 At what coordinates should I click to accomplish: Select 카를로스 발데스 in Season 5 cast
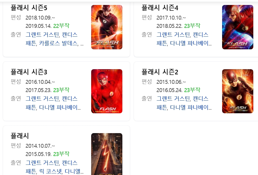(x=58, y=43)
